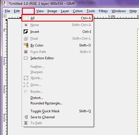
Task: Open the Layer menu
Action: point(65,11)
